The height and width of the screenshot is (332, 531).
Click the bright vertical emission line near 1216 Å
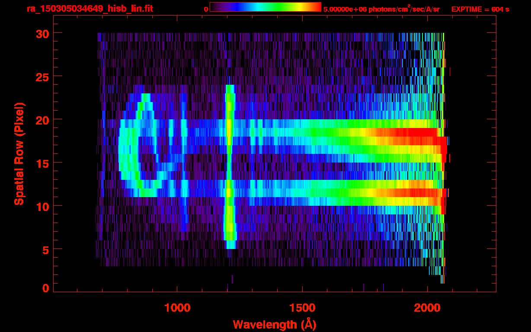(x=230, y=167)
